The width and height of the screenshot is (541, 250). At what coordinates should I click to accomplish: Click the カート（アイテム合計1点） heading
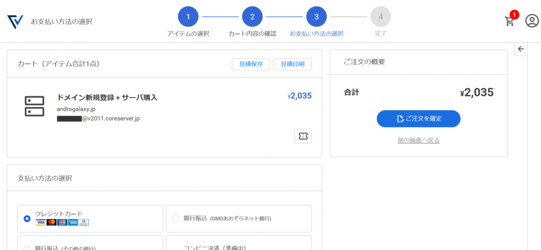click(x=59, y=64)
